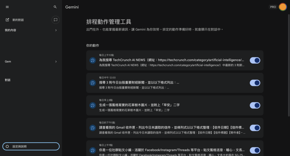Click the 每日上午9點 schedule label

point(106,145)
